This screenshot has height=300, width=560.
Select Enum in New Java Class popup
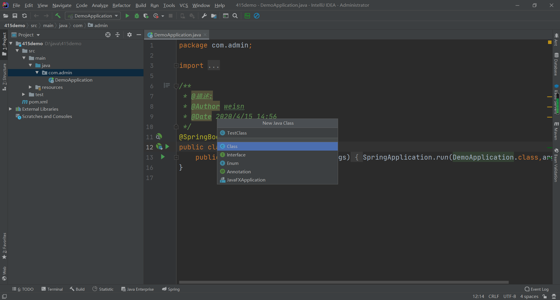point(277,163)
